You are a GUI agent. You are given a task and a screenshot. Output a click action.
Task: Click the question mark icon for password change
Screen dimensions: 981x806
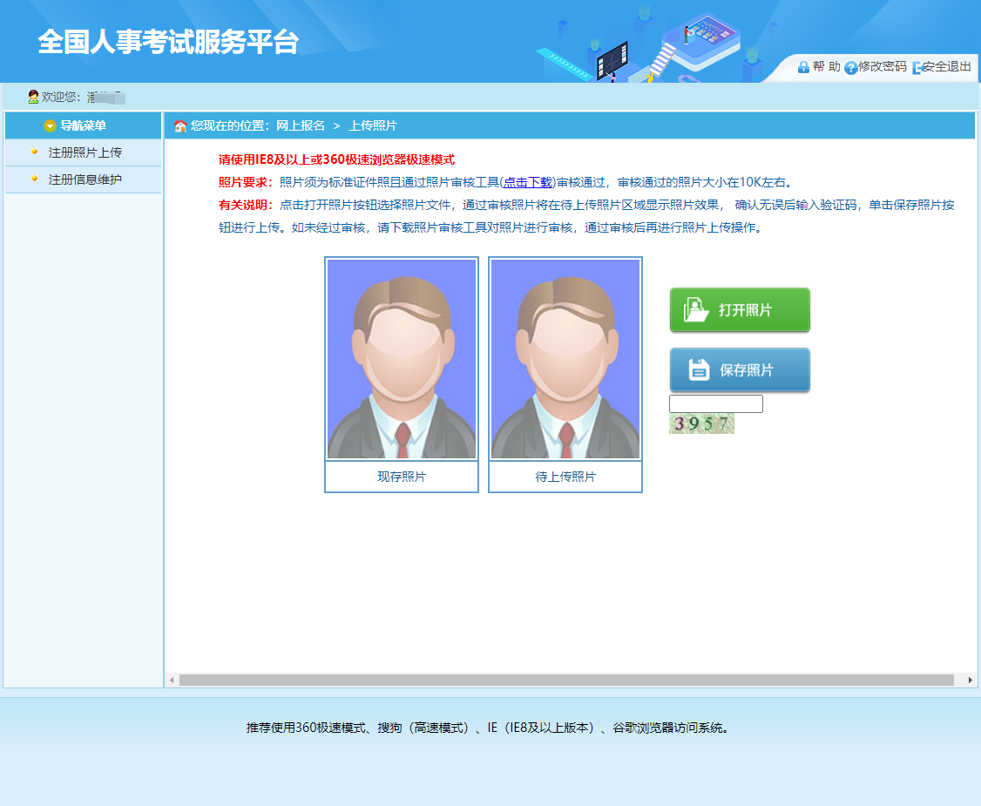[x=850, y=67]
